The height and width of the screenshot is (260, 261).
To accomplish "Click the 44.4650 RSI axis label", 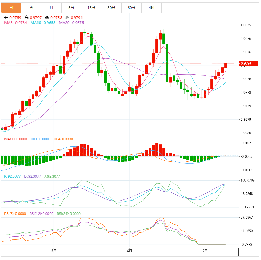I will click(247, 231).
